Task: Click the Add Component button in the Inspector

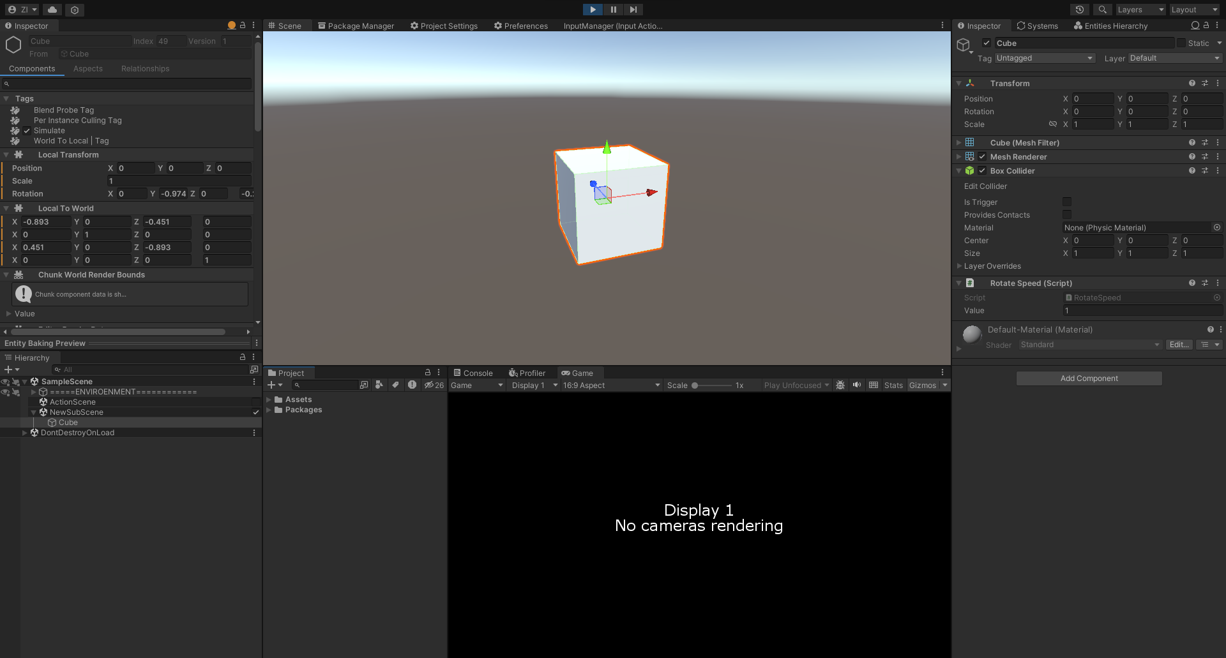Action: point(1089,378)
